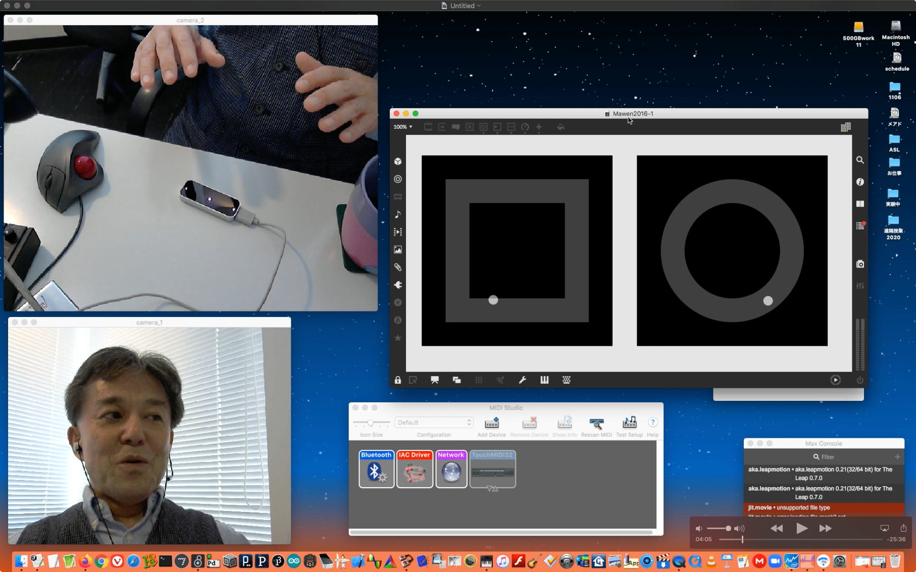The height and width of the screenshot is (572, 916).
Task: Adjust the Icon Size slider
Action: [x=371, y=423]
